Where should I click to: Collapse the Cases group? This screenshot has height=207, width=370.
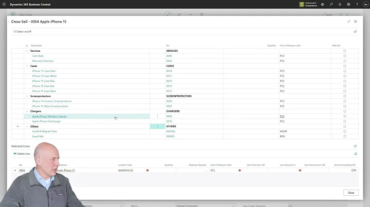(x=27, y=66)
